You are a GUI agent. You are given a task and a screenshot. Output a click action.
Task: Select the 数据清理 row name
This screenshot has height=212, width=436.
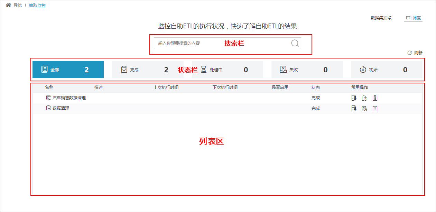point(61,108)
